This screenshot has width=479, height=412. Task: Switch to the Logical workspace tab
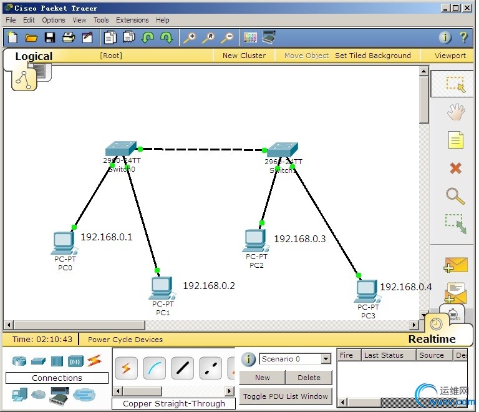click(34, 56)
